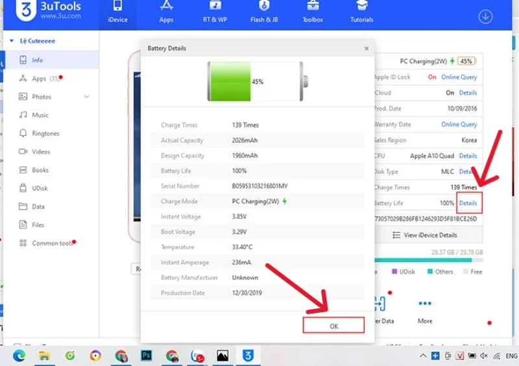The height and width of the screenshot is (366, 519).
Task: Click the Actual Capacity value 2026mAh
Action: (245, 140)
